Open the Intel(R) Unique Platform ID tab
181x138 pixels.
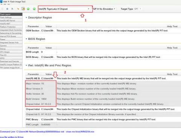tap(11, 64)
